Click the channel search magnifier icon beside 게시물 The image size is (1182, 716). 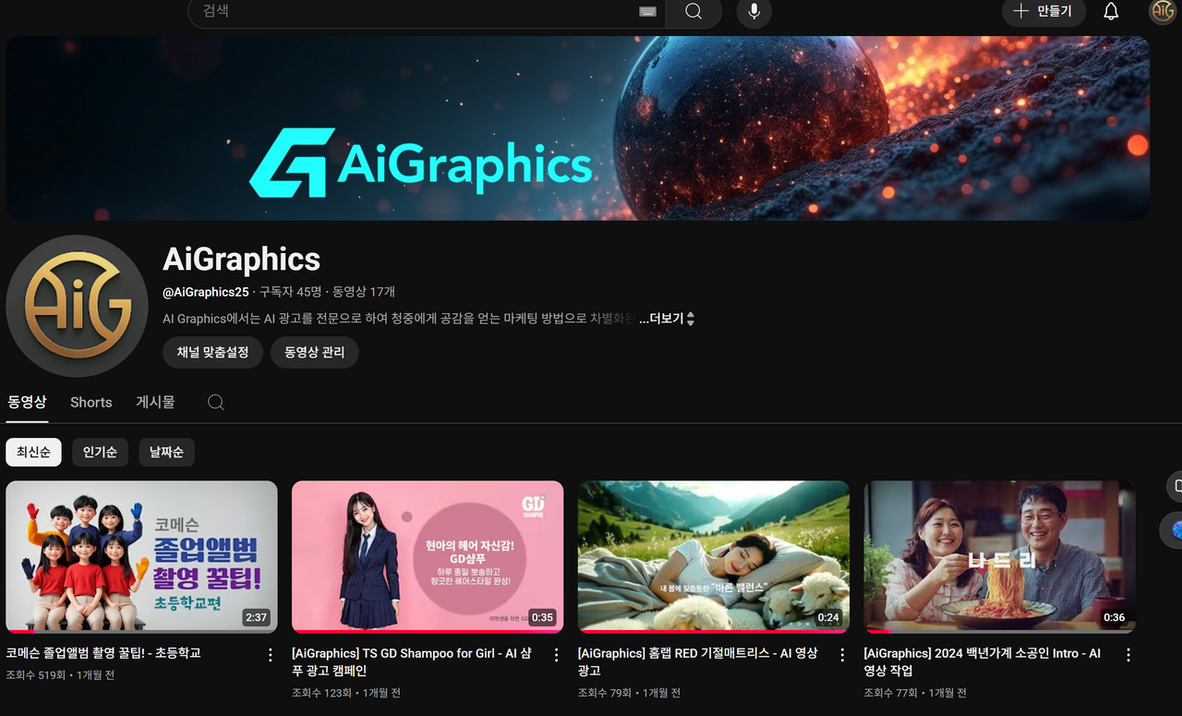(216, 403)
